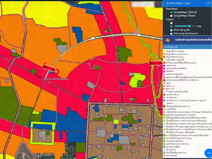This screenshot has height=159, width=212.
Task: Uncheck the layer with 73% opacity
Action: [171, 26]
